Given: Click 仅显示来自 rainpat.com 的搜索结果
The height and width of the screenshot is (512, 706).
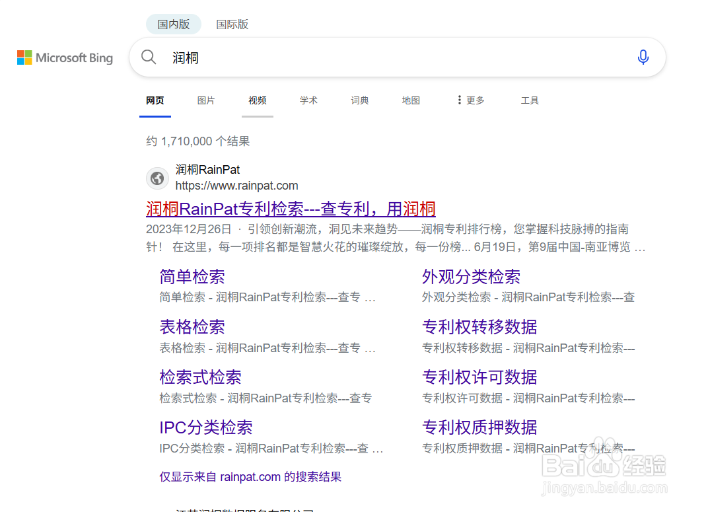Looking at the screenshot, I should 250,477.
